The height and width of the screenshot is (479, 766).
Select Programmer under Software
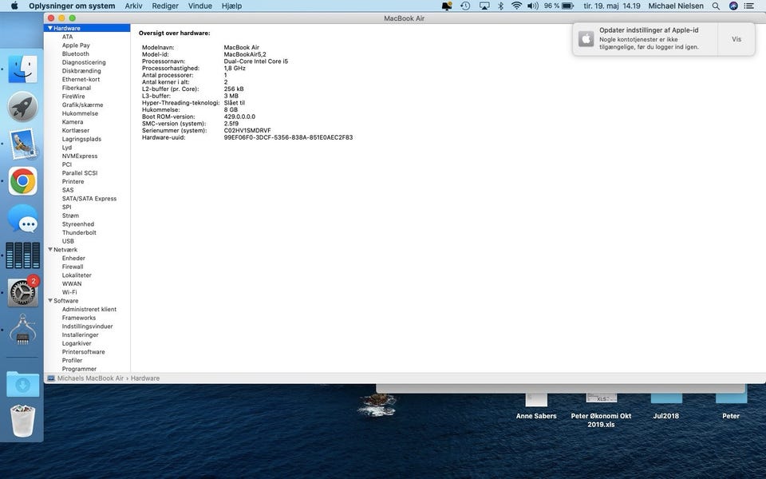click(79, 369)
